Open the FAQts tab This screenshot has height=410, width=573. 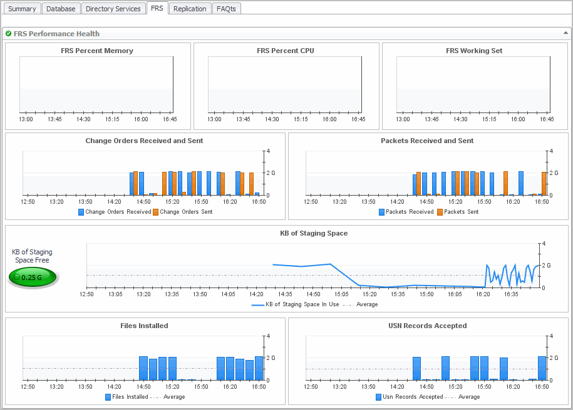[x=226, y=9]
